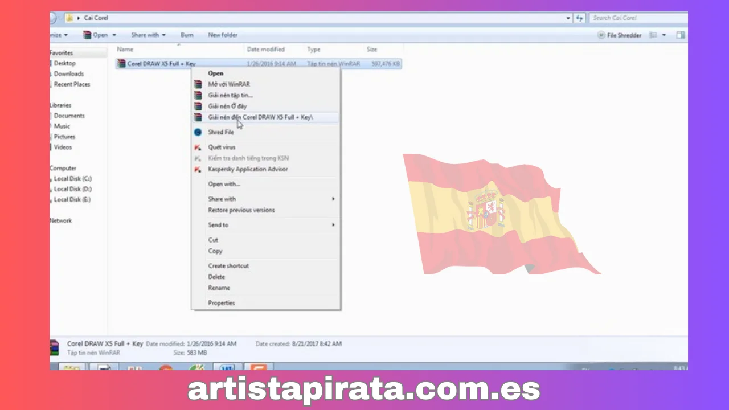Click 'Size: 583 MB' in details pane

190,353
